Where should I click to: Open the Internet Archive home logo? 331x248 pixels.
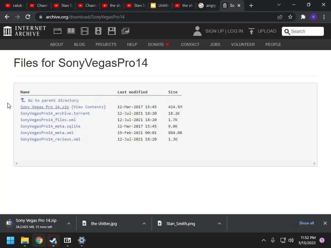click(25, 31)
